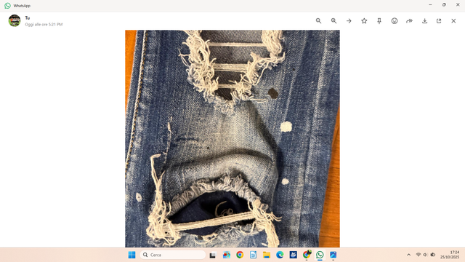Minimize the WhatsApp window

pyautogui.click(x=430, y=5)
